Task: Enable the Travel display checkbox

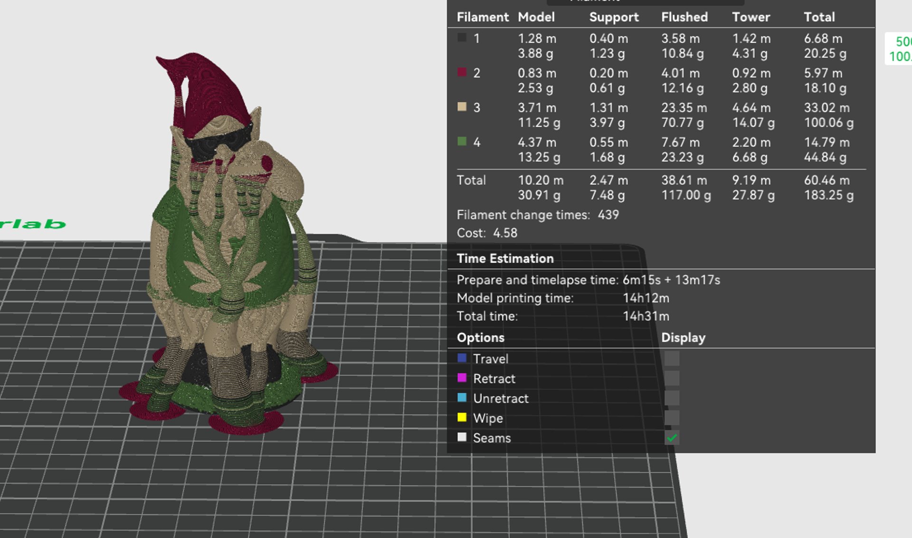Action: [x=672, y=359]
